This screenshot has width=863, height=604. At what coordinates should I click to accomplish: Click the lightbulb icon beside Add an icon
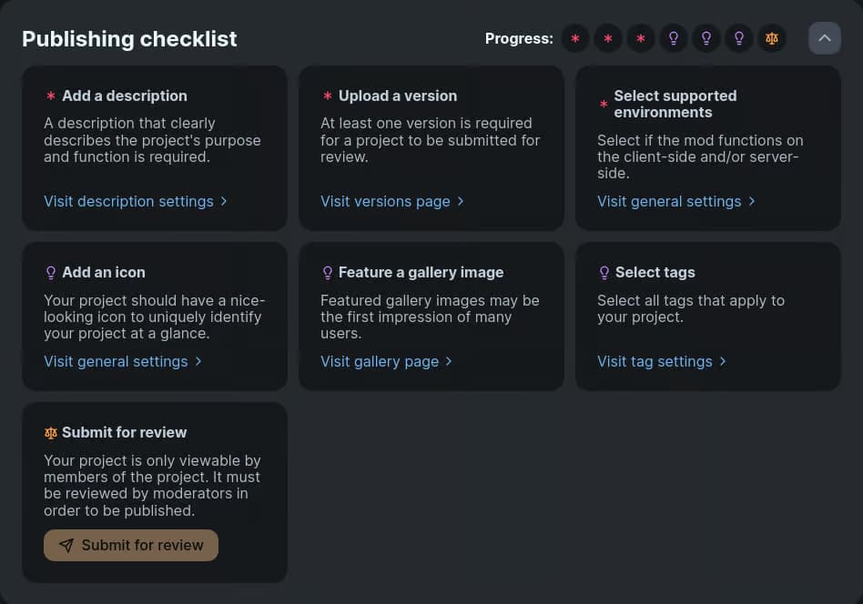(x=51, y=272)
